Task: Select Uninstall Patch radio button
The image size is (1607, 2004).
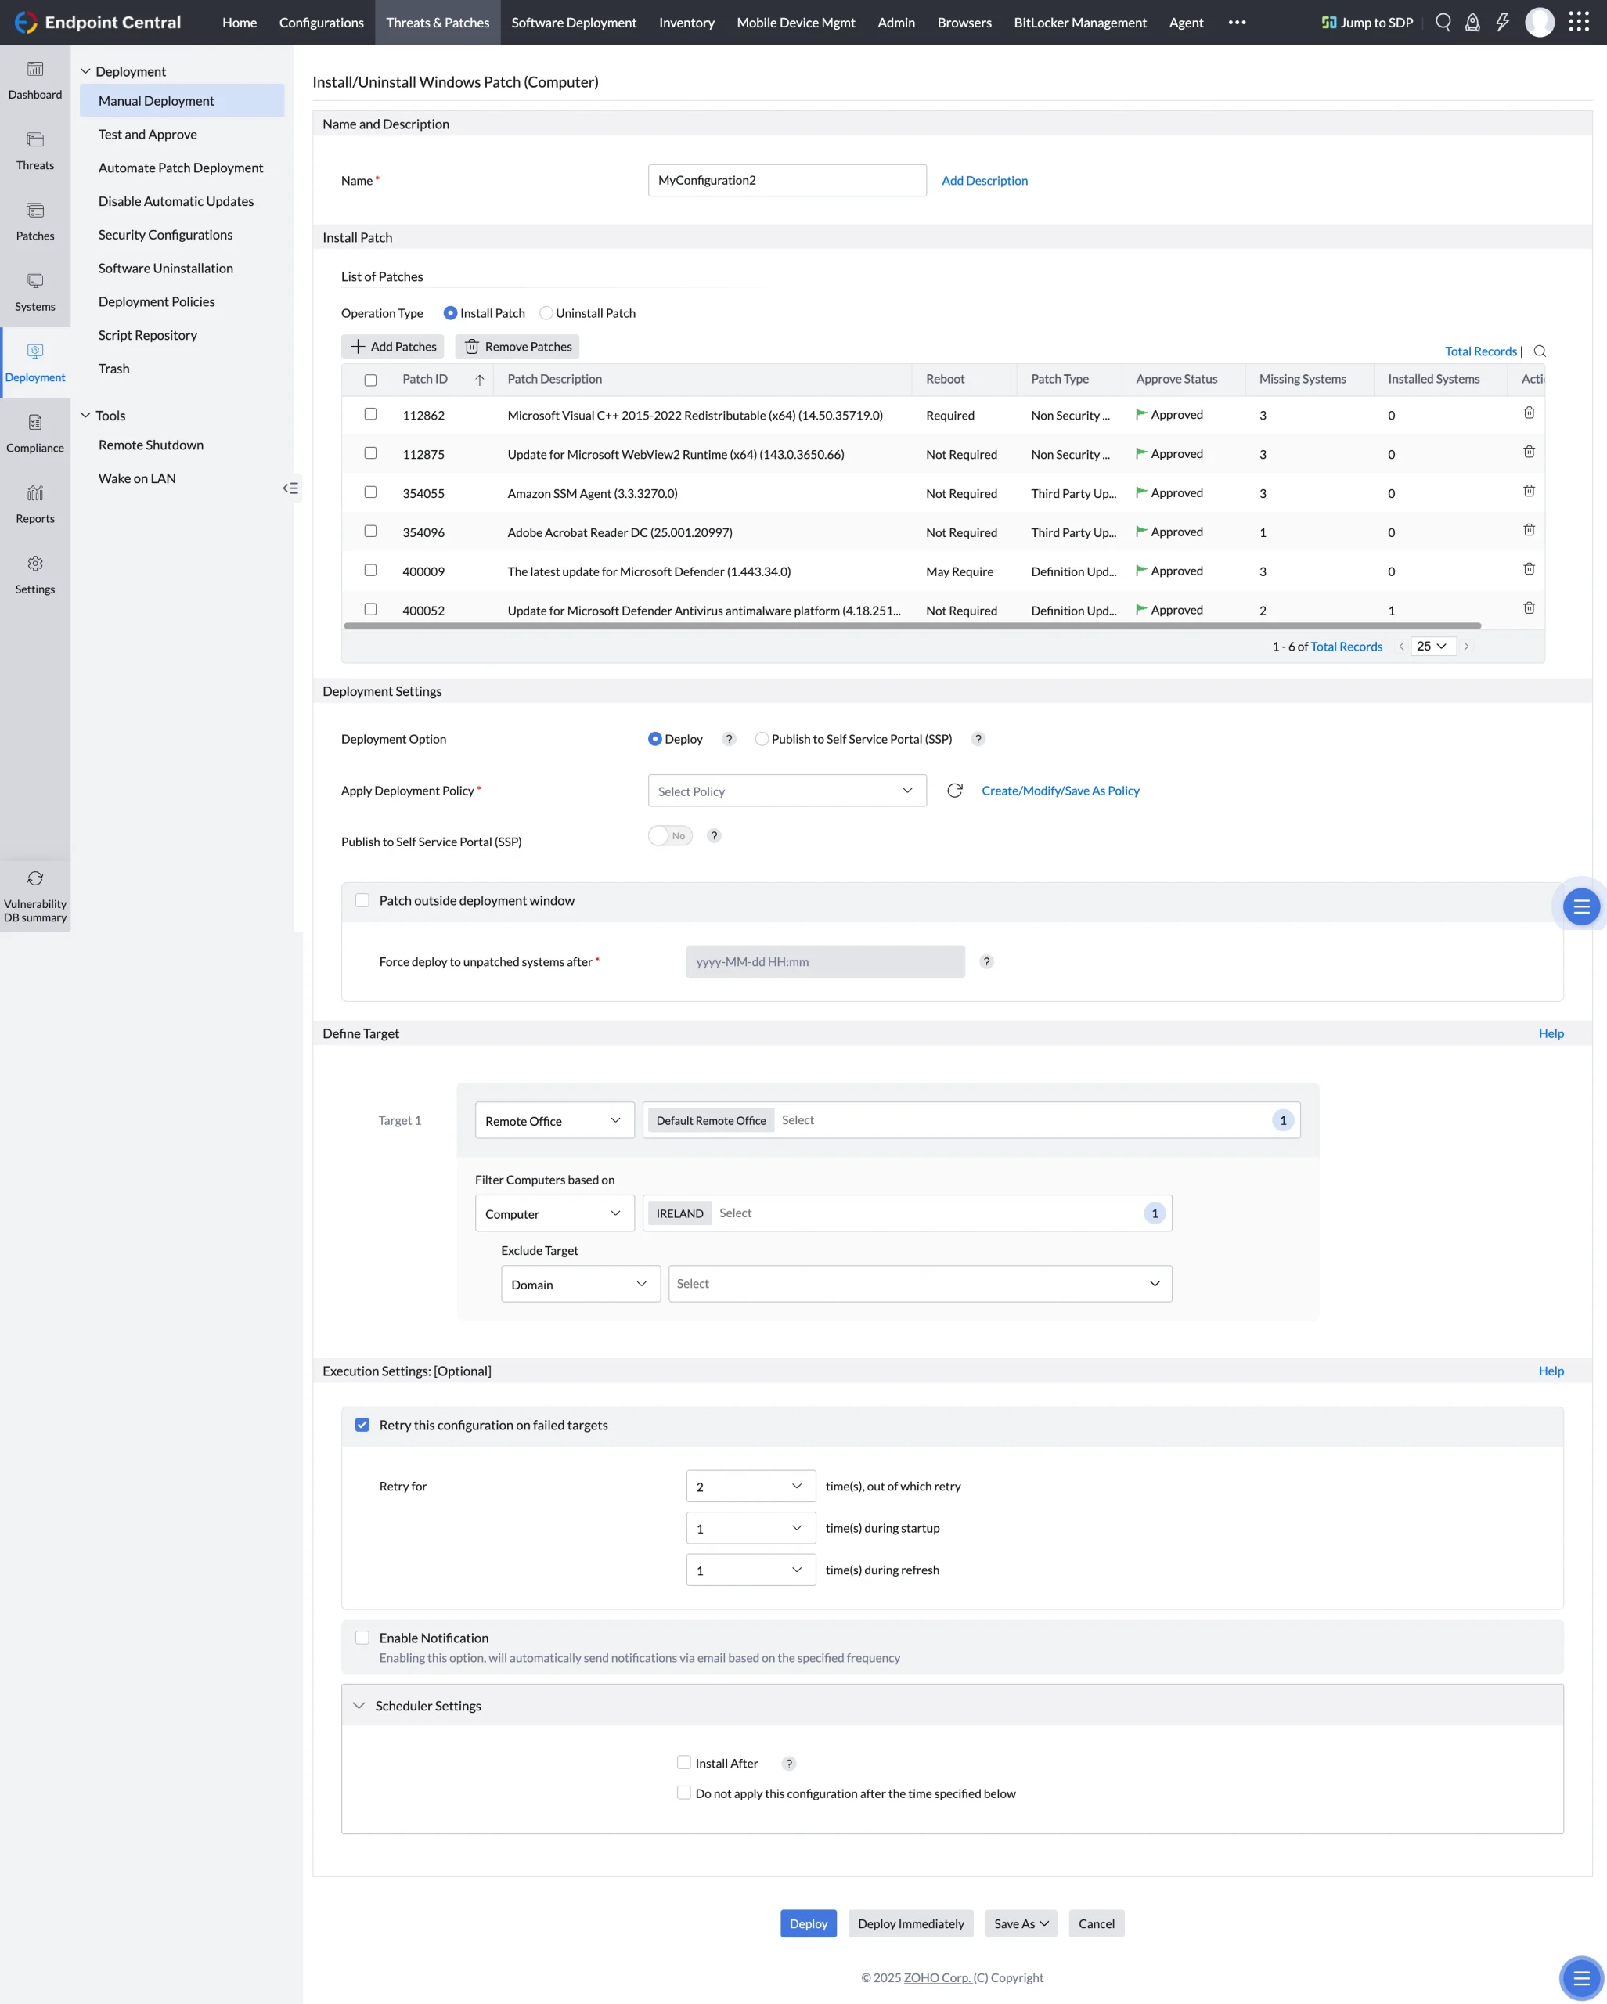Action: [x=546, y=313]
